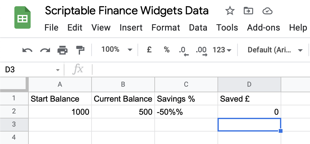Image resolution: width=310 pixels, height=144 pixels.
Task: Open the 123 number formats dropdown
Action: point(222,50)
